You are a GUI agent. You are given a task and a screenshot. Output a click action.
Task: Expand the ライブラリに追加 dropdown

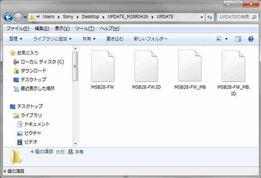tap(52, 39)
